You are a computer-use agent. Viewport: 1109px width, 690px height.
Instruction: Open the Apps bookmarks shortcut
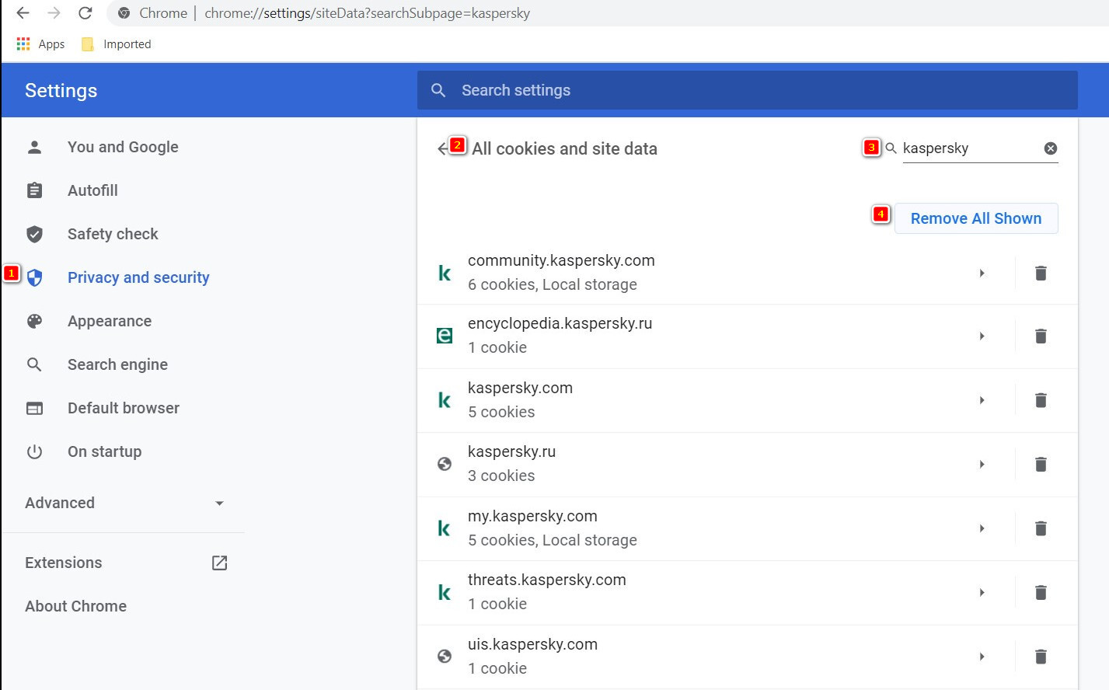point(41,44)
